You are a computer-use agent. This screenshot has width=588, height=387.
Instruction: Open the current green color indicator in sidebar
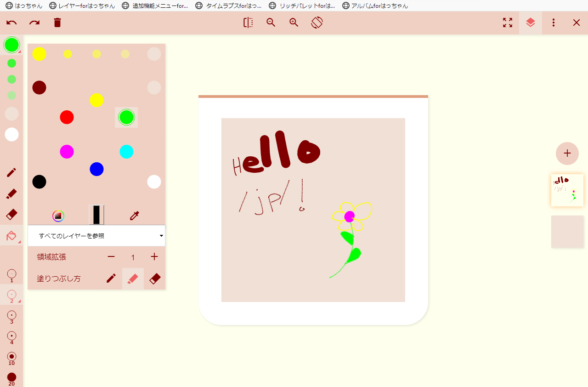[x=11, y=45]
